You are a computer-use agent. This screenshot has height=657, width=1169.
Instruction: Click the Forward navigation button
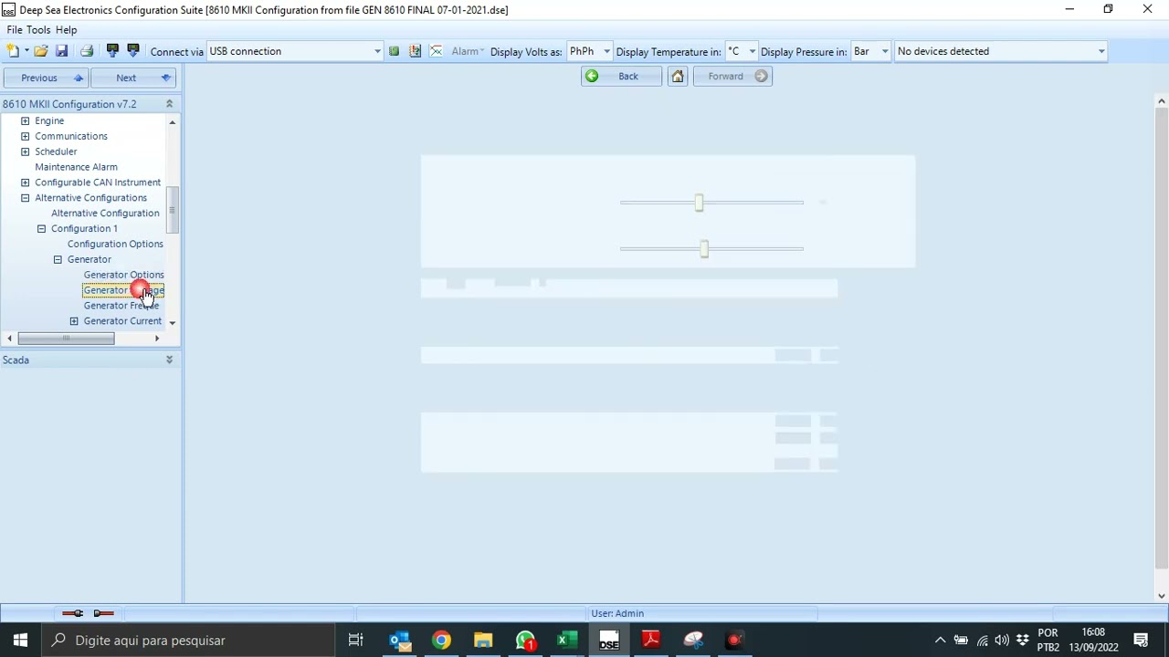732,77
